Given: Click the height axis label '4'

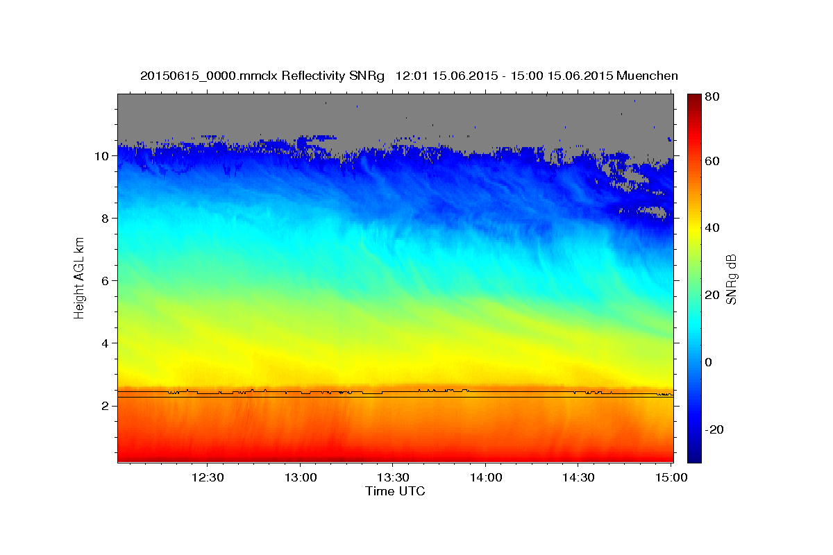Looking at the screenshot, I should coord(104,343).
